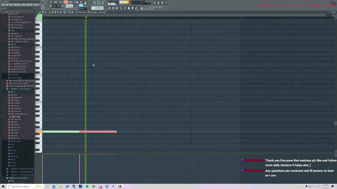The height and width of the screenshot is (189, 337).
Task: Collapse NickVoris - Goals Drum Kit folder
Action: pos(20,89)
